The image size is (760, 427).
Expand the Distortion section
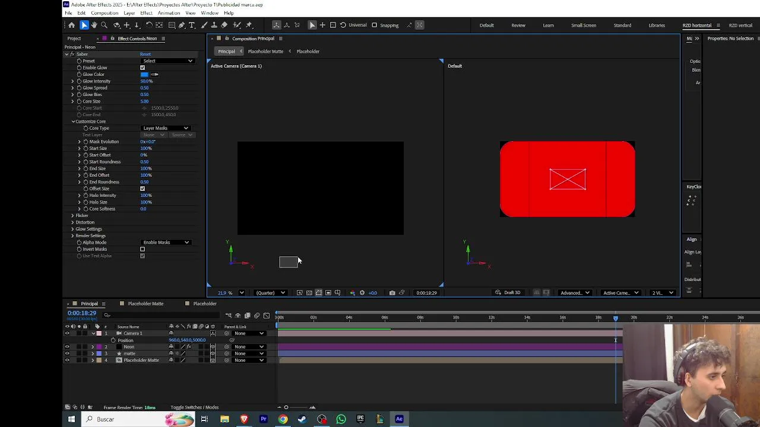click(x=72, y=222)
